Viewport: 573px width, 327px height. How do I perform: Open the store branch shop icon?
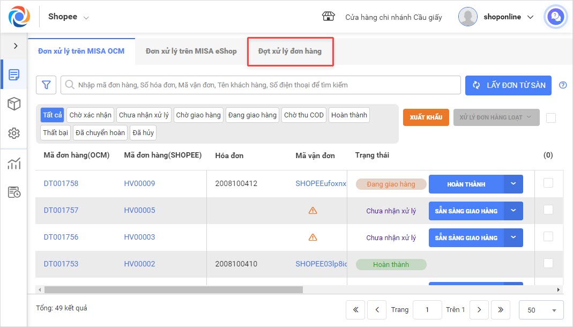(x=328, y=17)
